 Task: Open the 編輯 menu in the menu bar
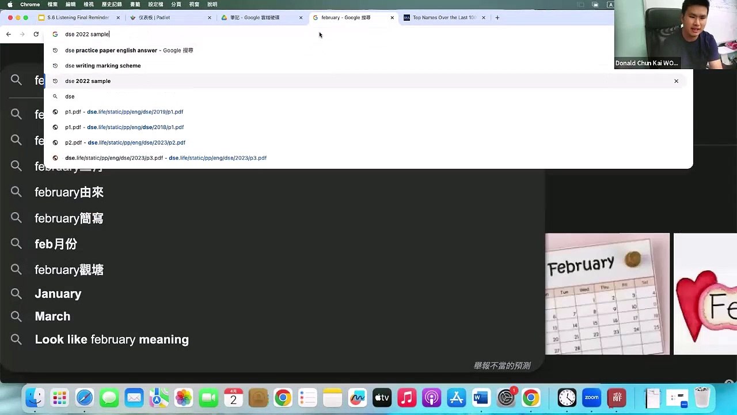pos(71,5)
